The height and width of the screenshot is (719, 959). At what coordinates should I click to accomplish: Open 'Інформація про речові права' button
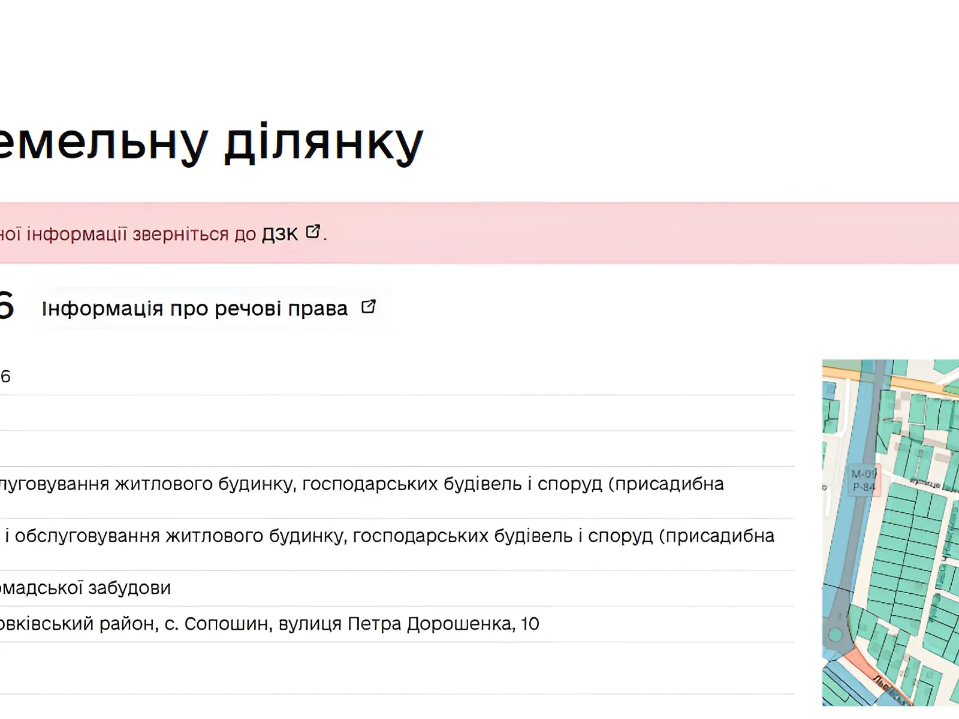[195, 309]
